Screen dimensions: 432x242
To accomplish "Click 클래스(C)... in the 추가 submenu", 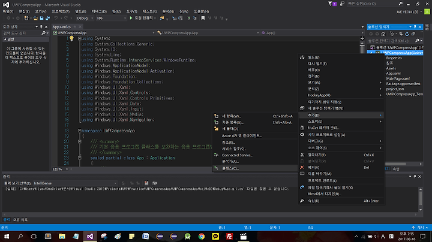I will click(255, 168).
